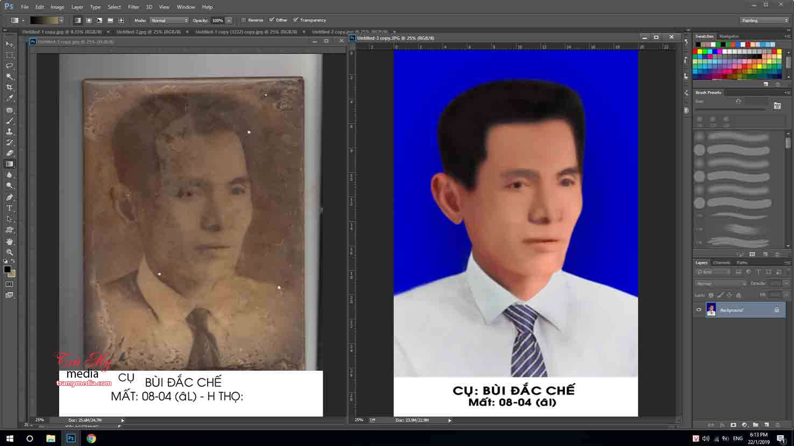This screenshot has height=446, width=794.
Task: Open the layer blend mode Normal dropdown
Action: pos(721,284)
